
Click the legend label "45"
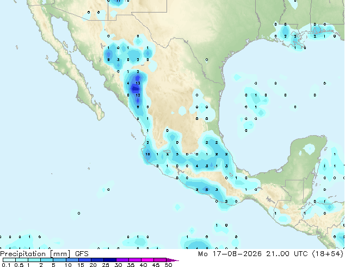click(156, 265)
